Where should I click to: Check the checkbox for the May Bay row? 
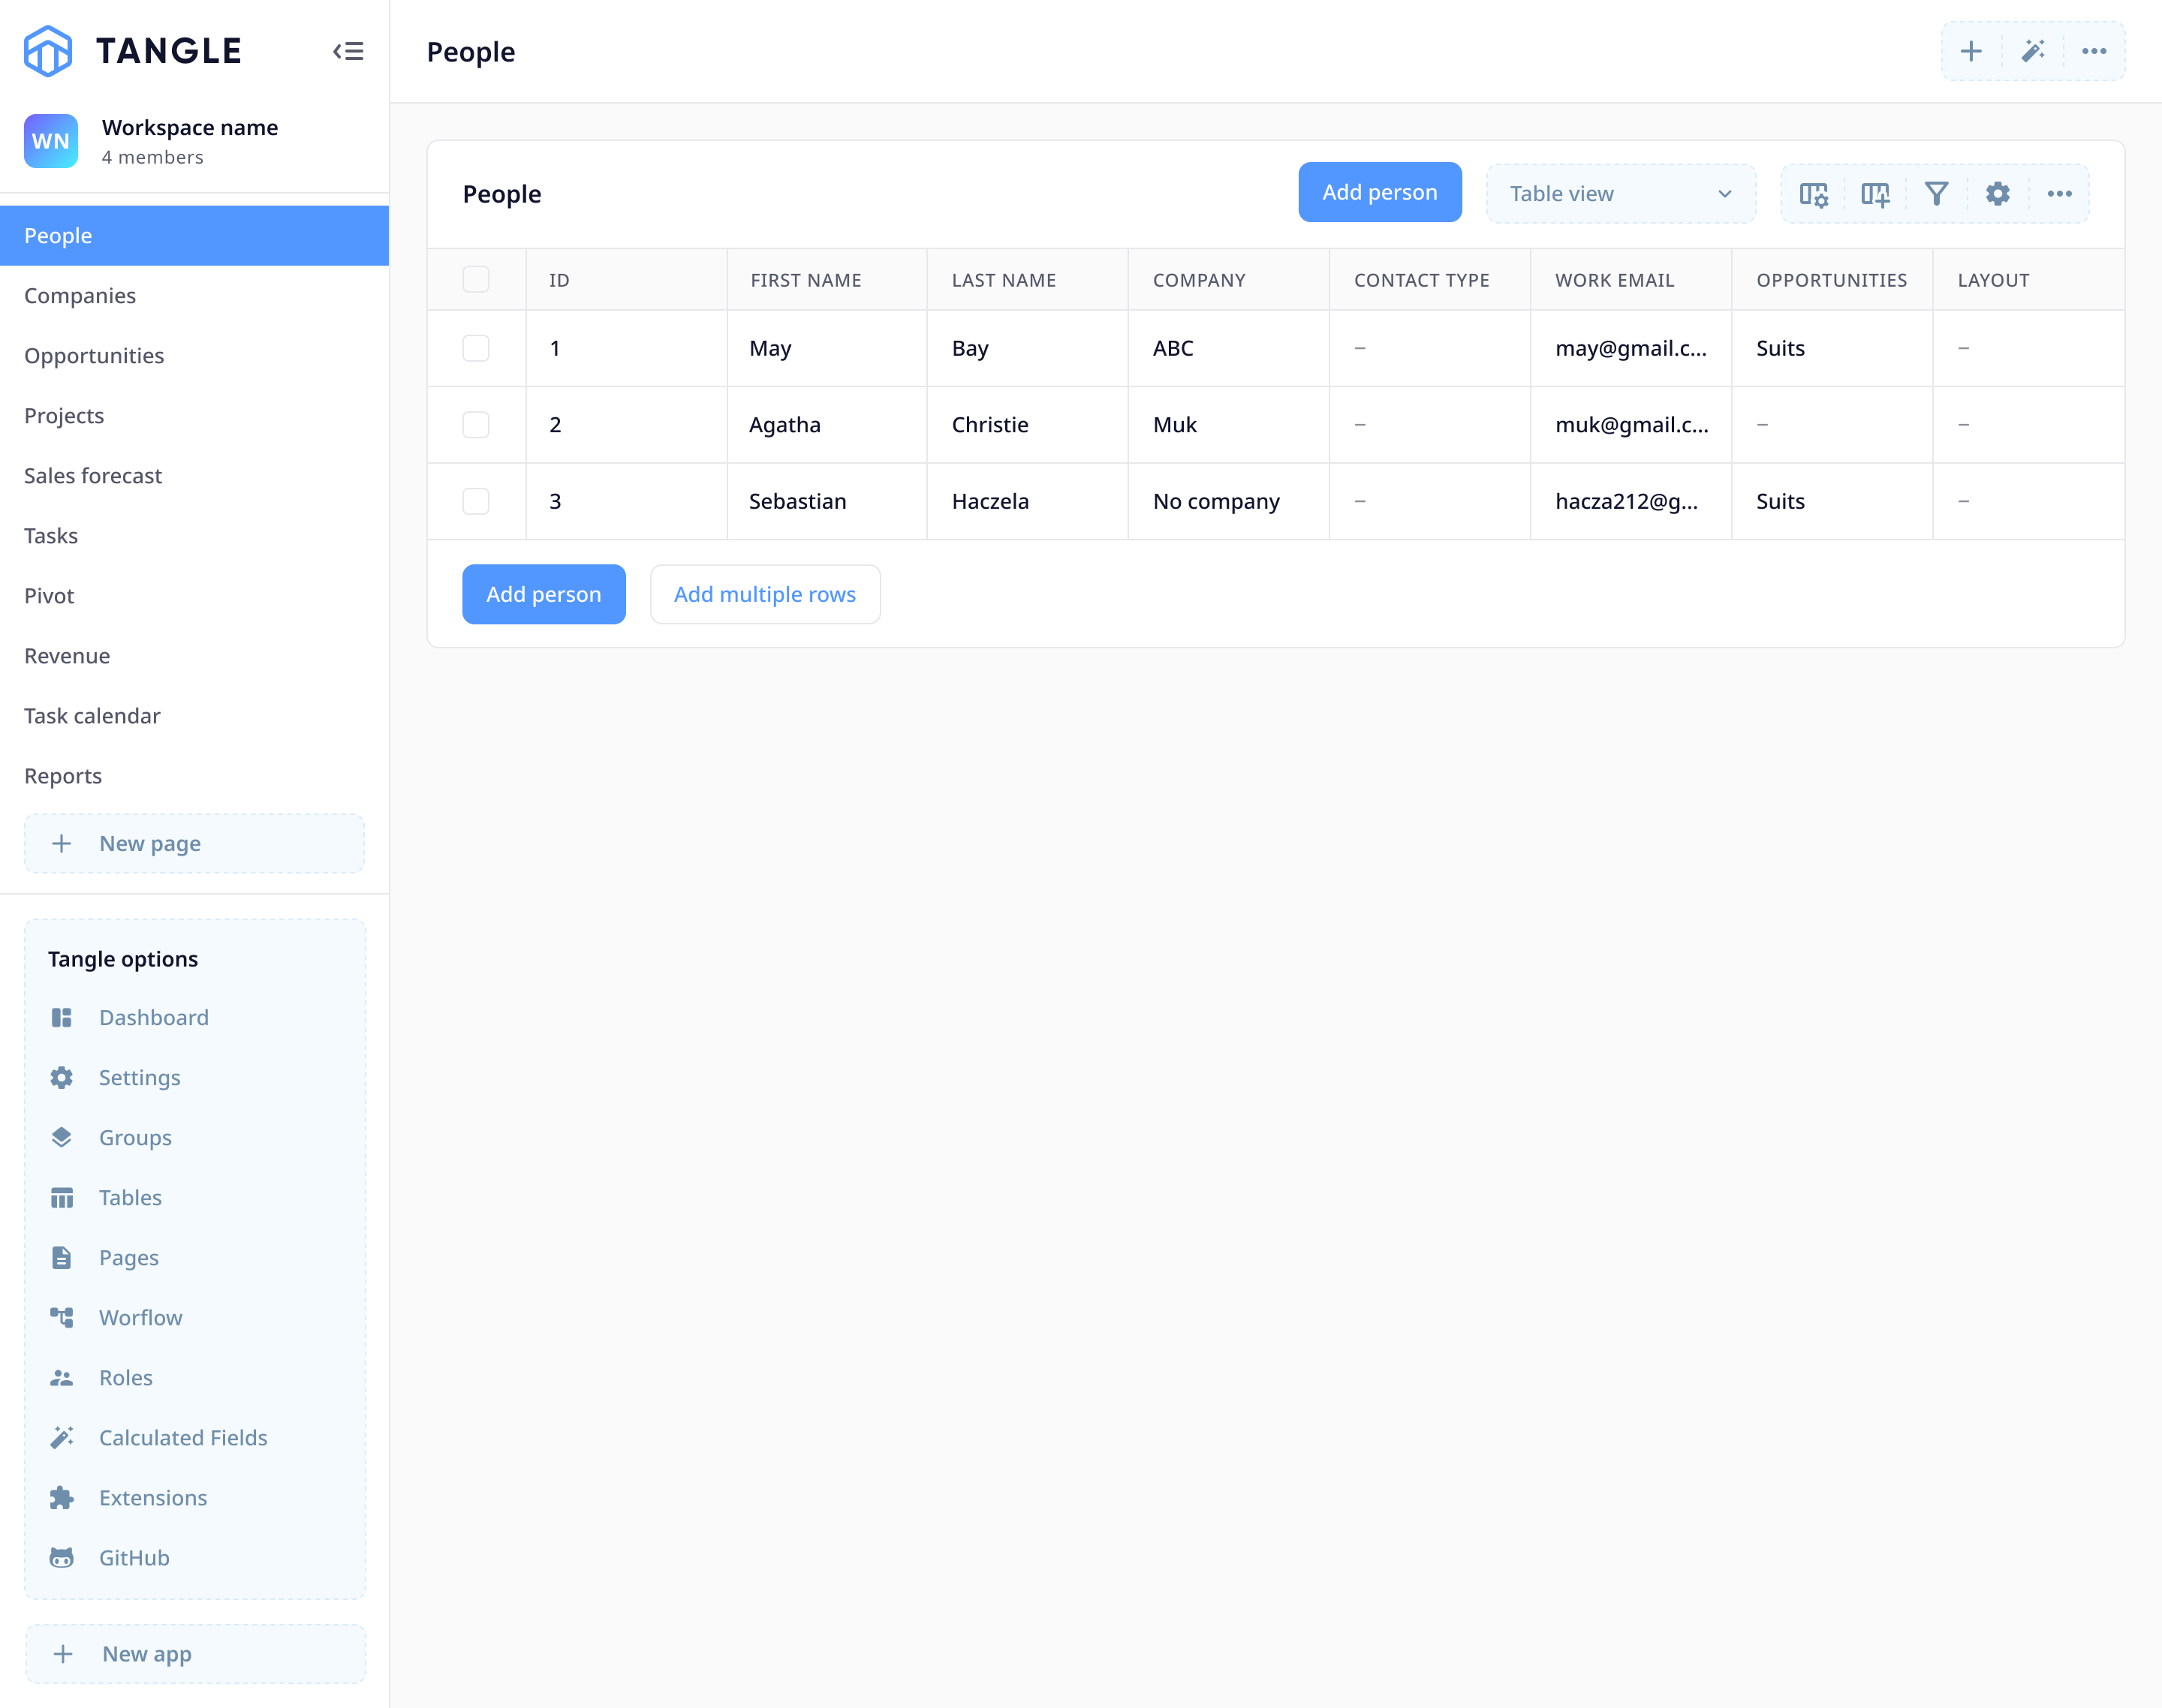476,348
